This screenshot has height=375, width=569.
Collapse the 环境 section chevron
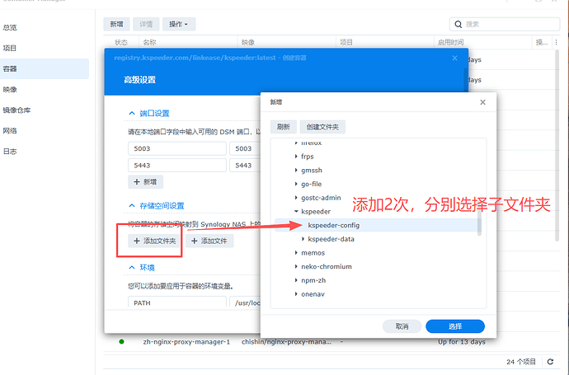point(131,268)
